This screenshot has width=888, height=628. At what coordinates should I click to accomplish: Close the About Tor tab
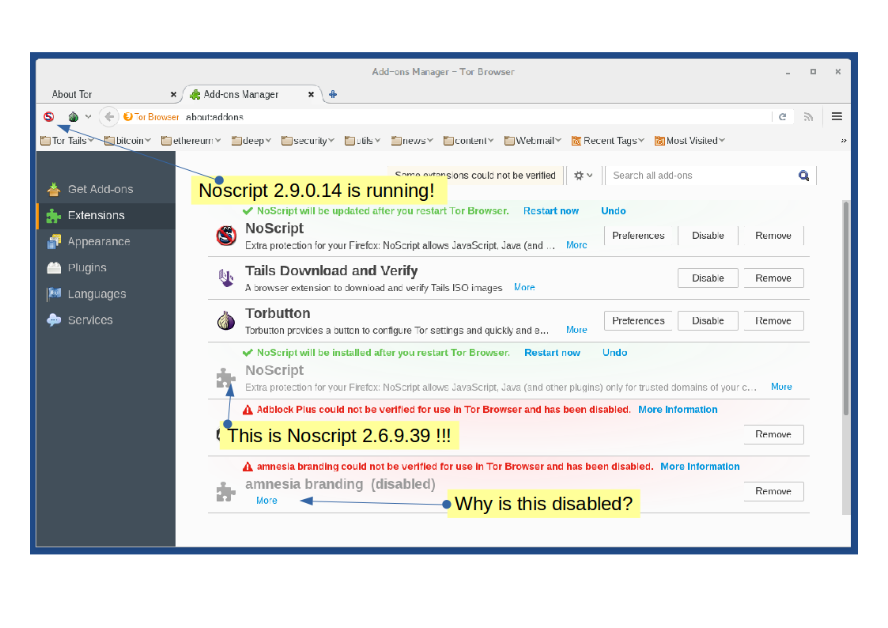[x=173, y=95]
